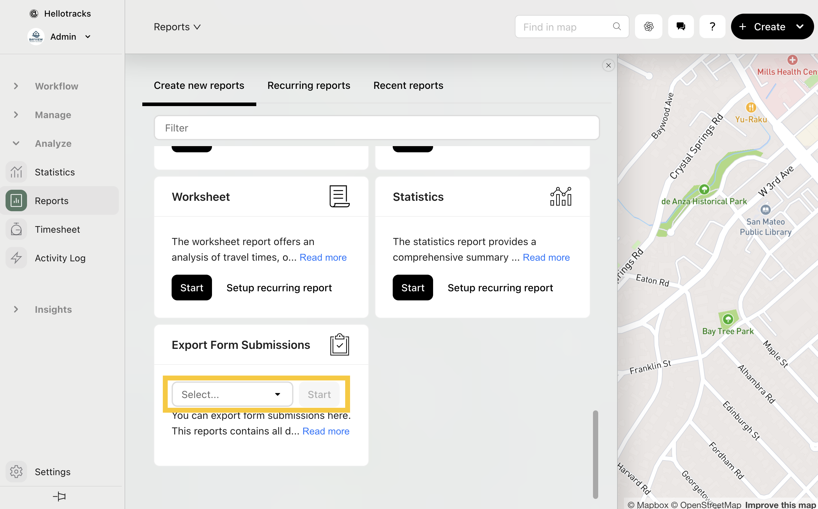Read more about the Worksheet report
This screenshot has height=509, width=818.
(323, 257)
